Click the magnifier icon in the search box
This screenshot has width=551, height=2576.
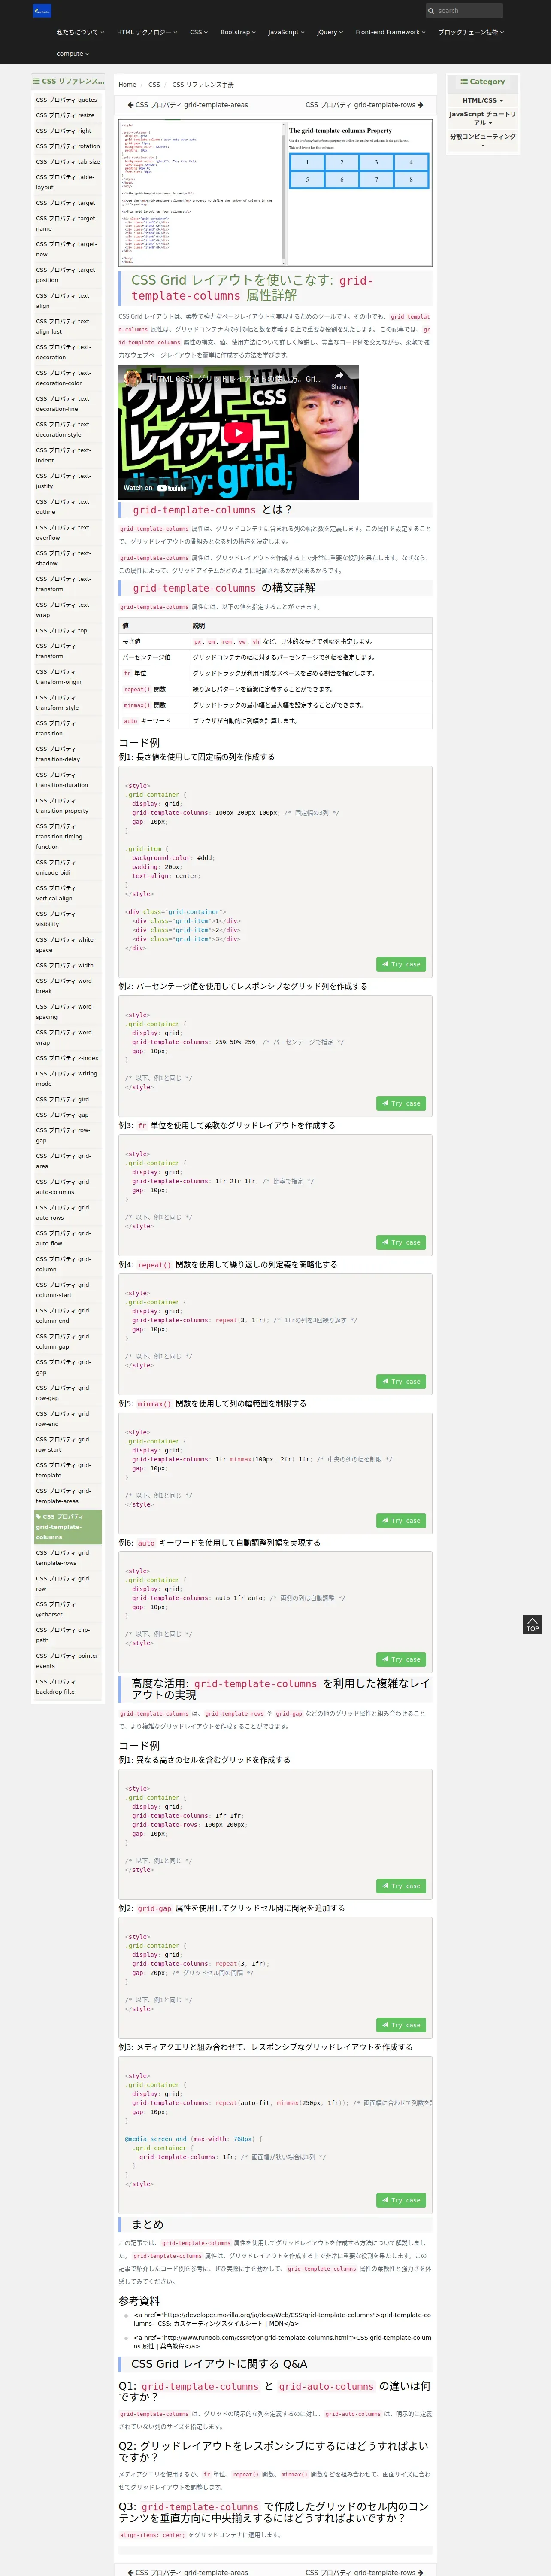431,11
